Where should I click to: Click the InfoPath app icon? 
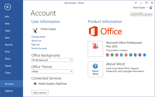coord(140,55)
